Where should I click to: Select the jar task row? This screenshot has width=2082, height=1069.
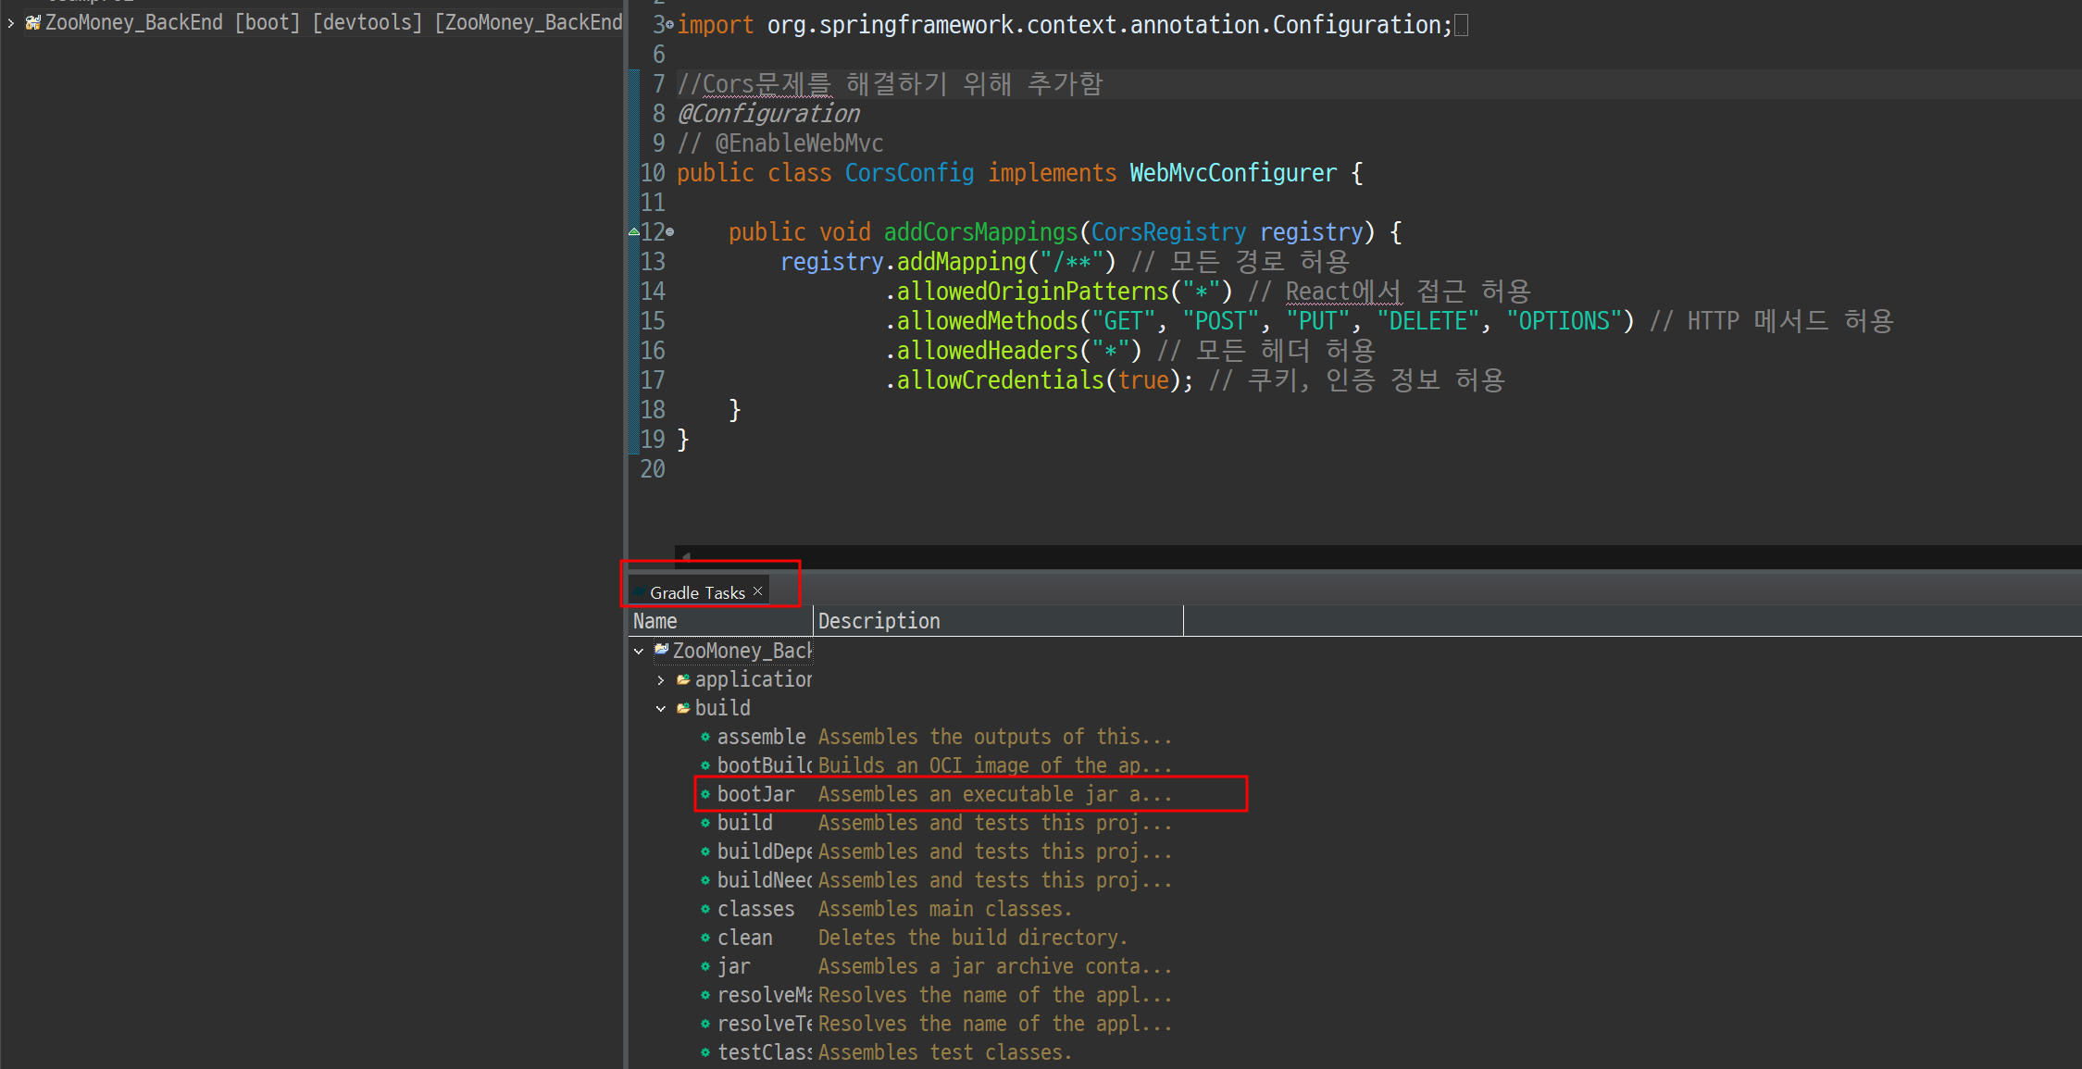tap(734, 966)
